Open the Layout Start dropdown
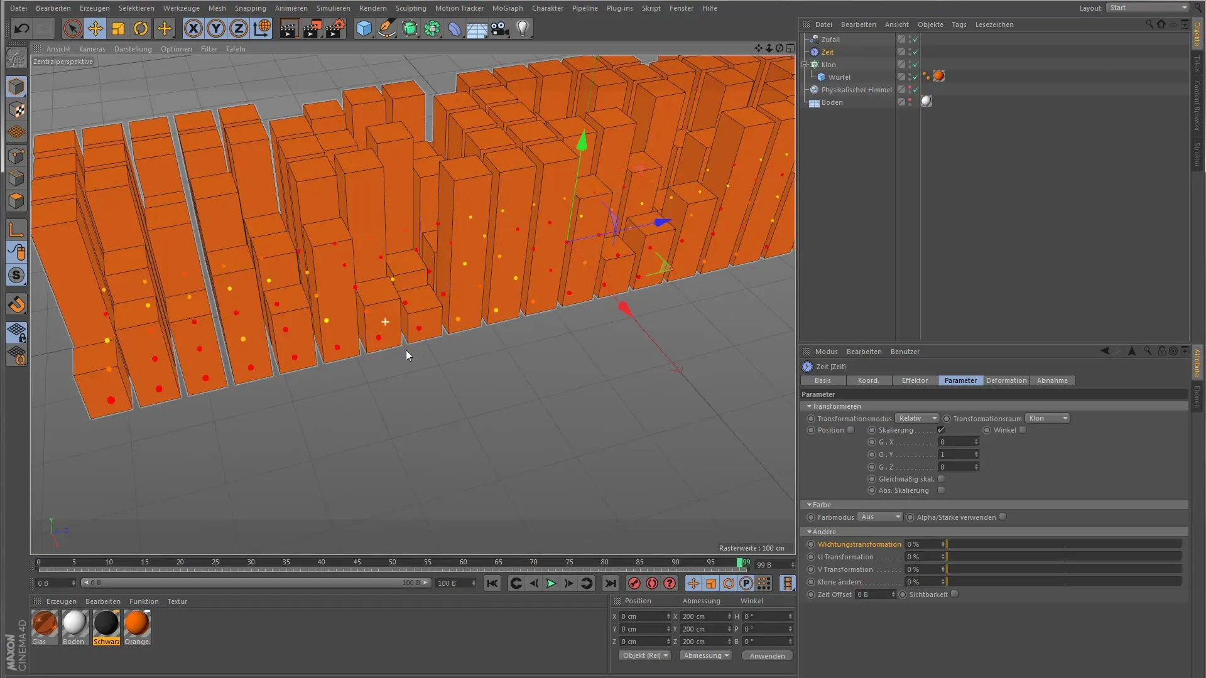 1148,8
